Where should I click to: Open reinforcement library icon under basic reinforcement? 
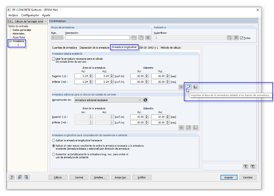coord(195,87)
